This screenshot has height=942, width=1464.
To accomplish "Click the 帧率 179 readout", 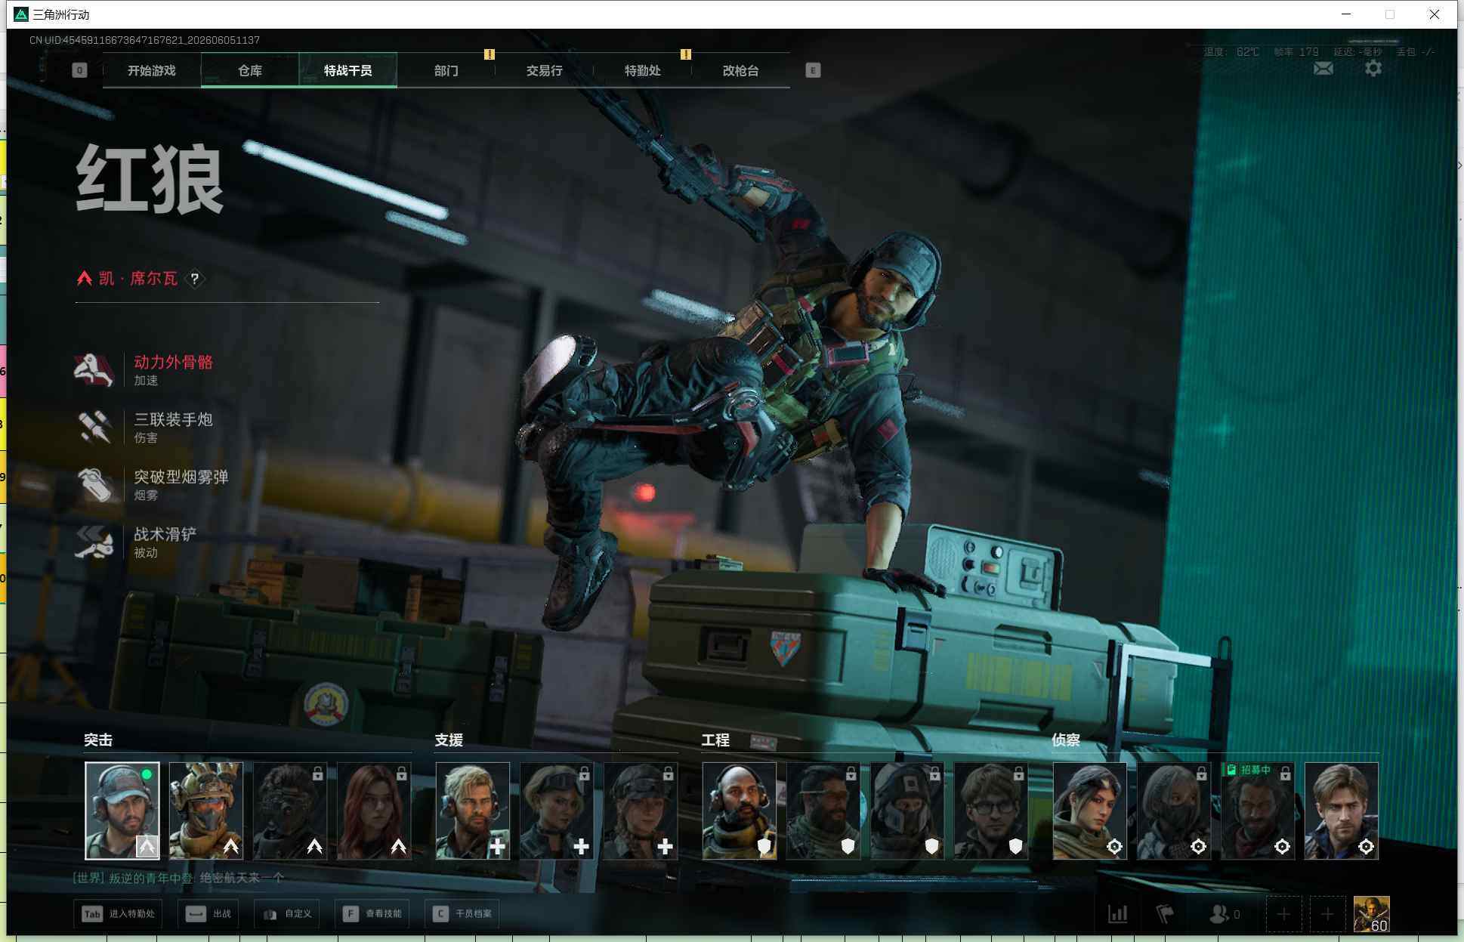I will [x=1296, y=52].
